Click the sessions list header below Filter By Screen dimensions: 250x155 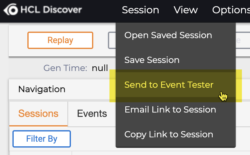pos(40,153)
